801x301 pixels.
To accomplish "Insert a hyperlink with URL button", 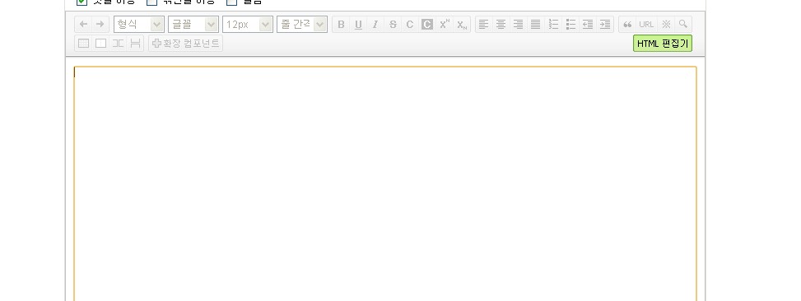I will click(x=646, y=25).
